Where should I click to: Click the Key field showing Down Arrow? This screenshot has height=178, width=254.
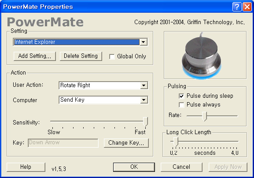tap(63, 143)
